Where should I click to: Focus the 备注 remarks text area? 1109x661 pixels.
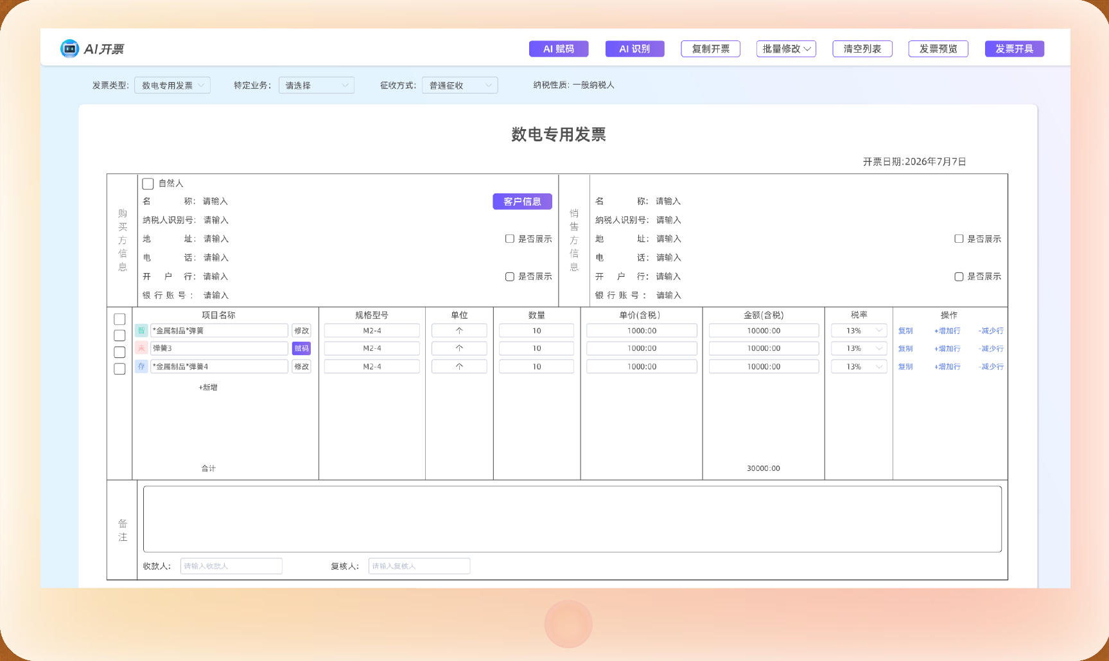click(572, 519)
